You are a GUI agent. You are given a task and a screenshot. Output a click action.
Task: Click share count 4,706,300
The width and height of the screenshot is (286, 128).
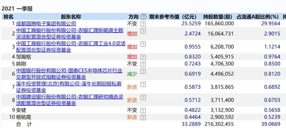222,64
